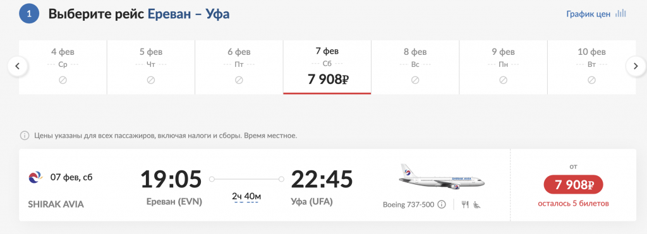647x234 pixels.
Task: Select the 6 фев Friday tab
Action: pos(239,67)
